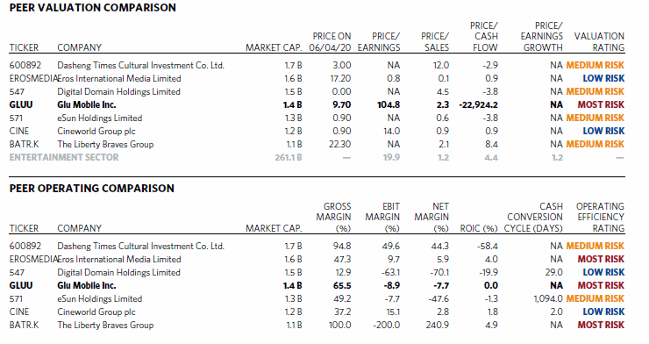Click the 1,094.0 cash conversion value for eSun
The image size is (649, 344).
(548, 299)
